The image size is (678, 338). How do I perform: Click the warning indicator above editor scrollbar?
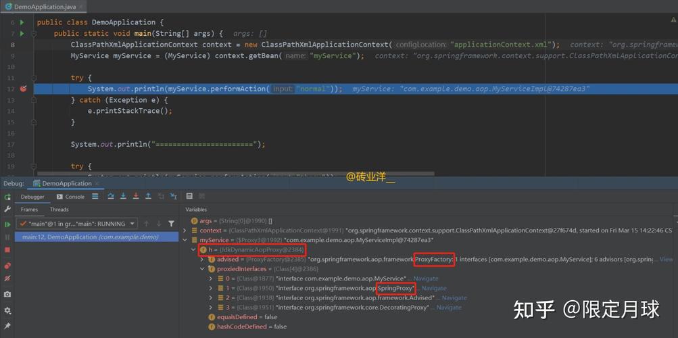[673, 20]
